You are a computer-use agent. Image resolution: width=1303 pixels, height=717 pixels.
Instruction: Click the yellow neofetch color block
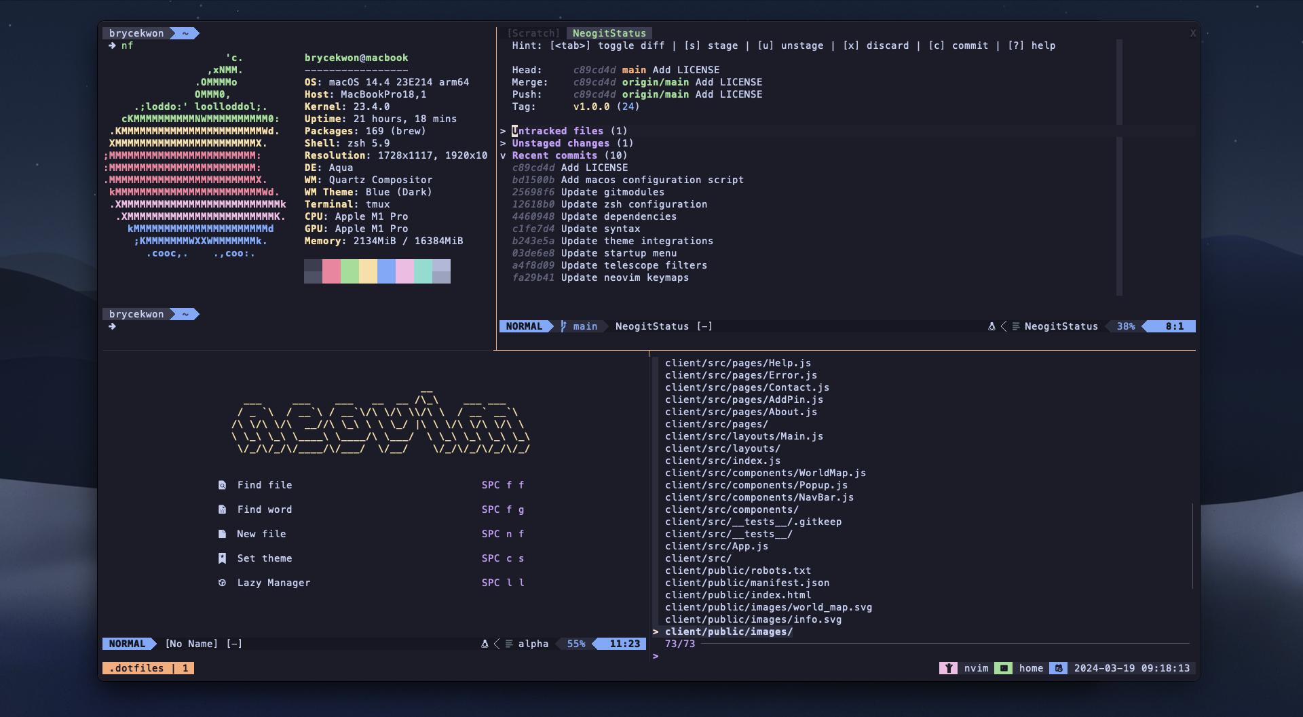368,271
